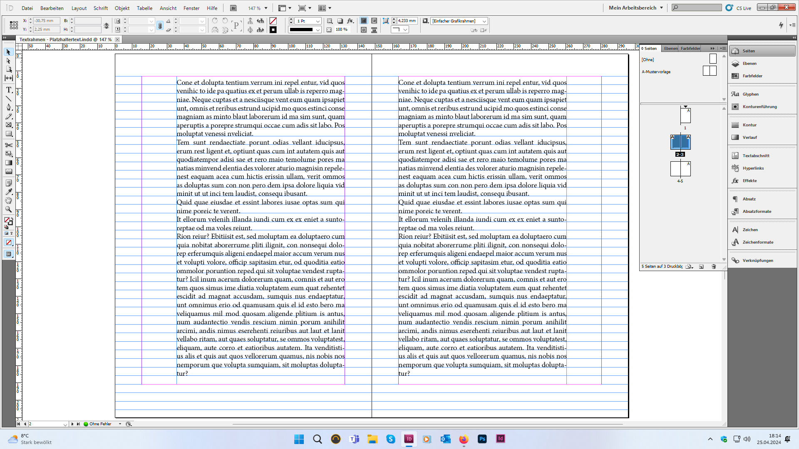Image resolution: width=799 pixels, height=449 pixels.
Task: Select the Rectangle tool
Action: click(8, 133)
